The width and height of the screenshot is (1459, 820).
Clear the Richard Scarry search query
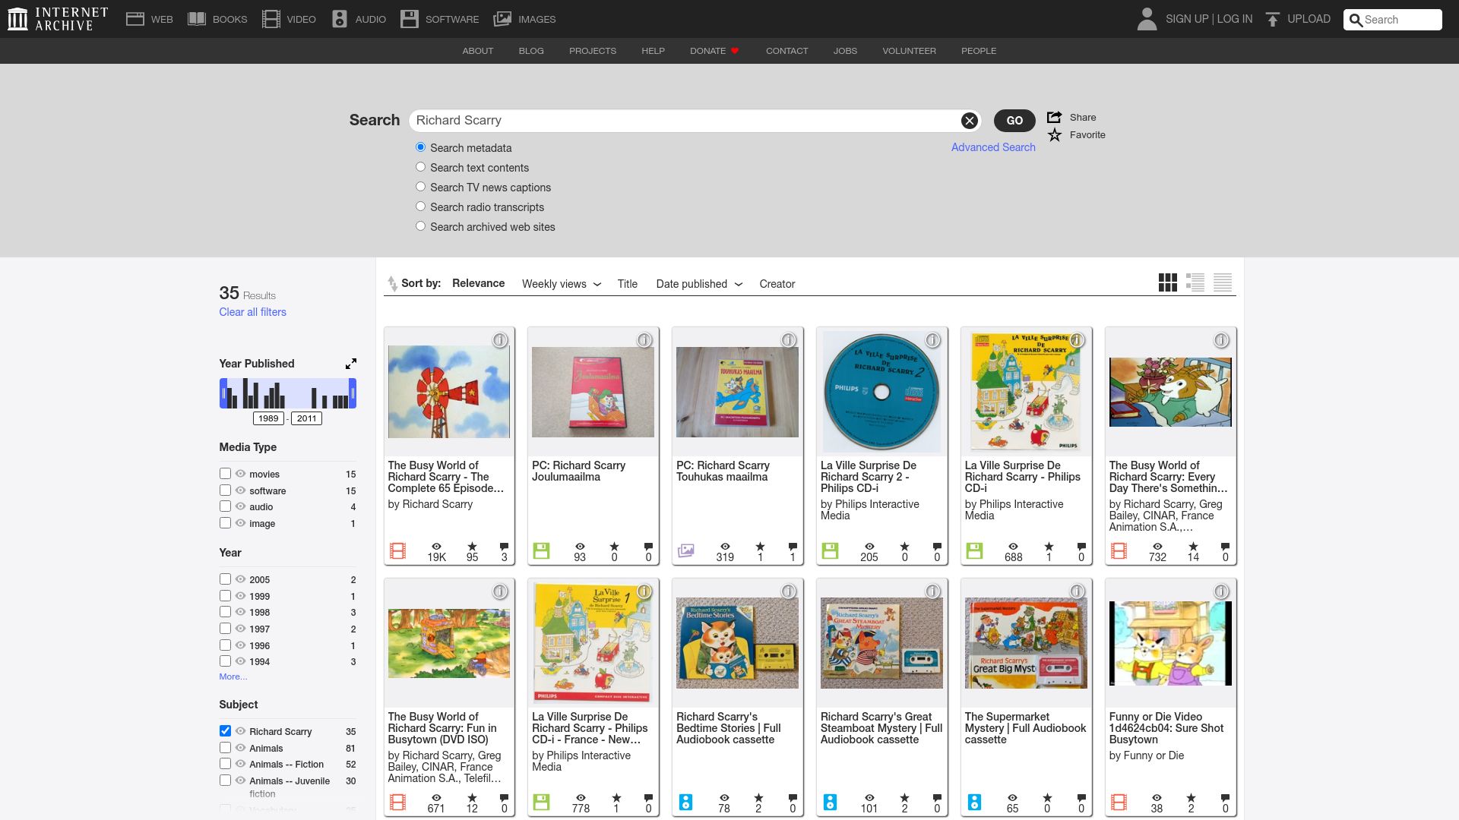click(969, 121)
